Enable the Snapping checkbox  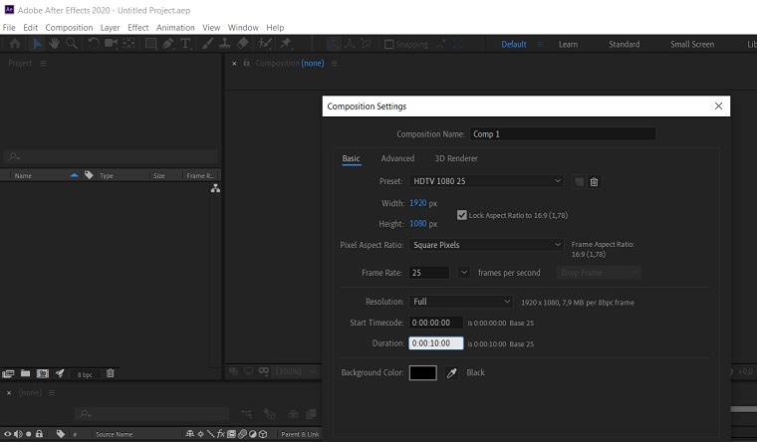[x=389, y=44]
